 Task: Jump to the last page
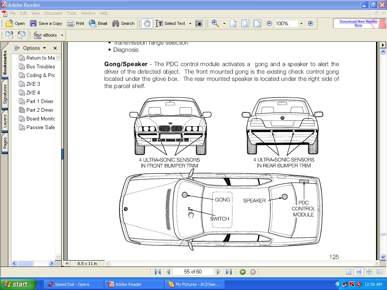[x=229, y=272]
